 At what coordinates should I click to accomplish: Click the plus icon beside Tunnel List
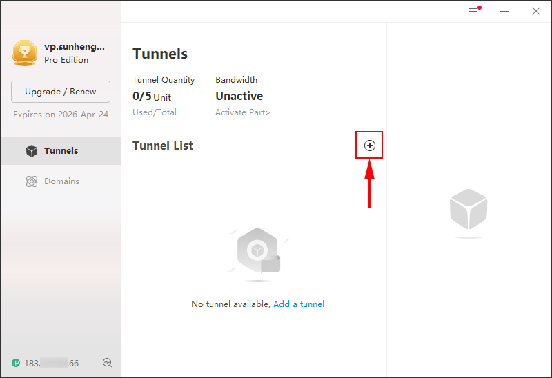point(369,146)
